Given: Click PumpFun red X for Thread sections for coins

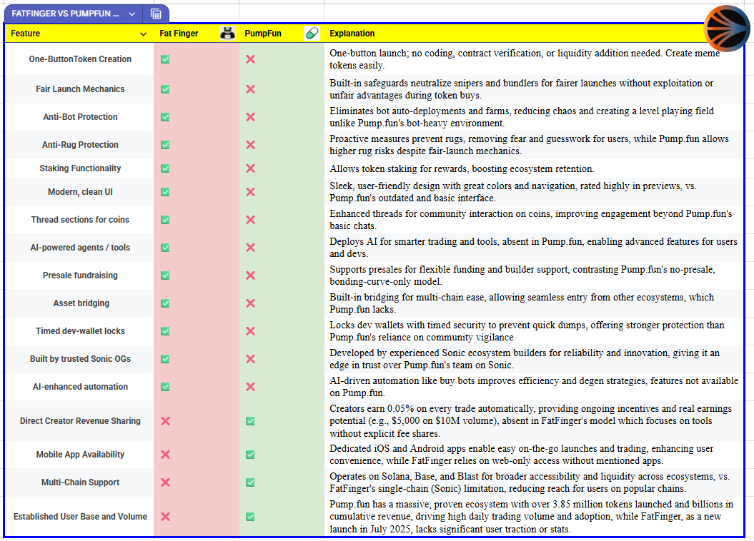Looking at the screenshot, I should coord(251,220).
